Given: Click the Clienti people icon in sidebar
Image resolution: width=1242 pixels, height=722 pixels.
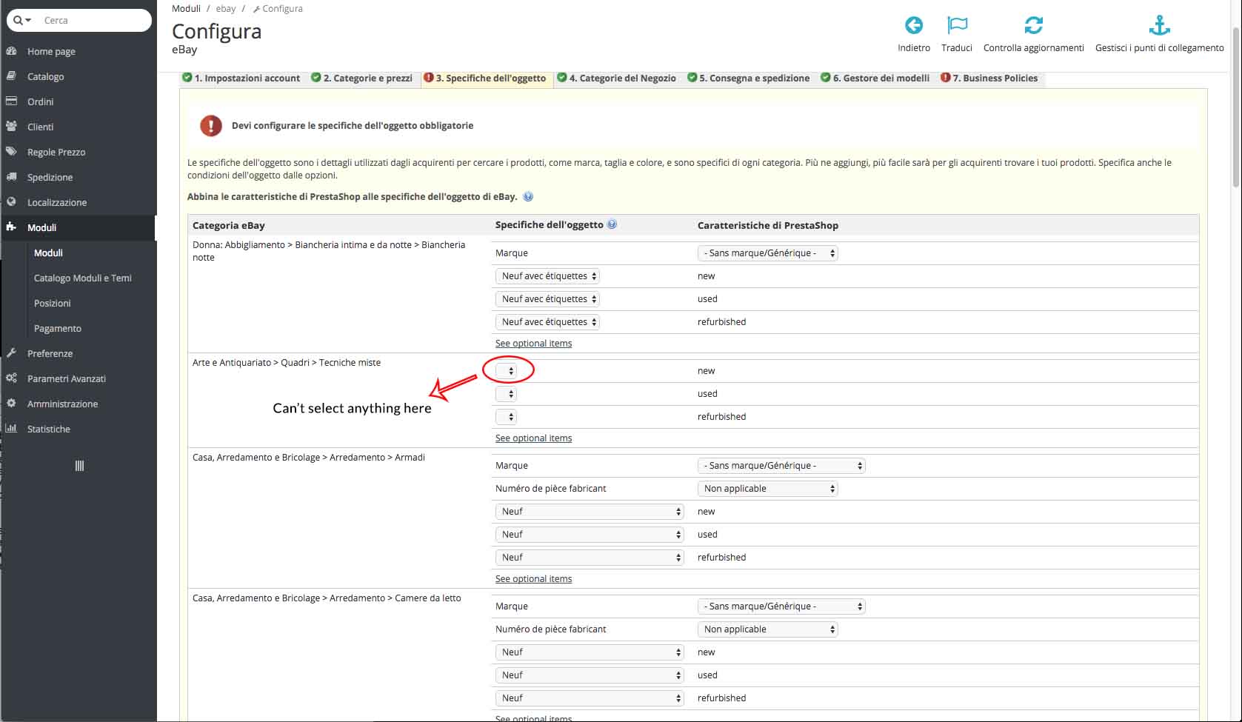Looking at the screenshot, I should pyautogui.click(x=11, y=127).
